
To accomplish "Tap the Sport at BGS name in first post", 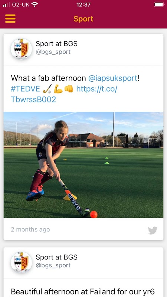I will point(57,44).
